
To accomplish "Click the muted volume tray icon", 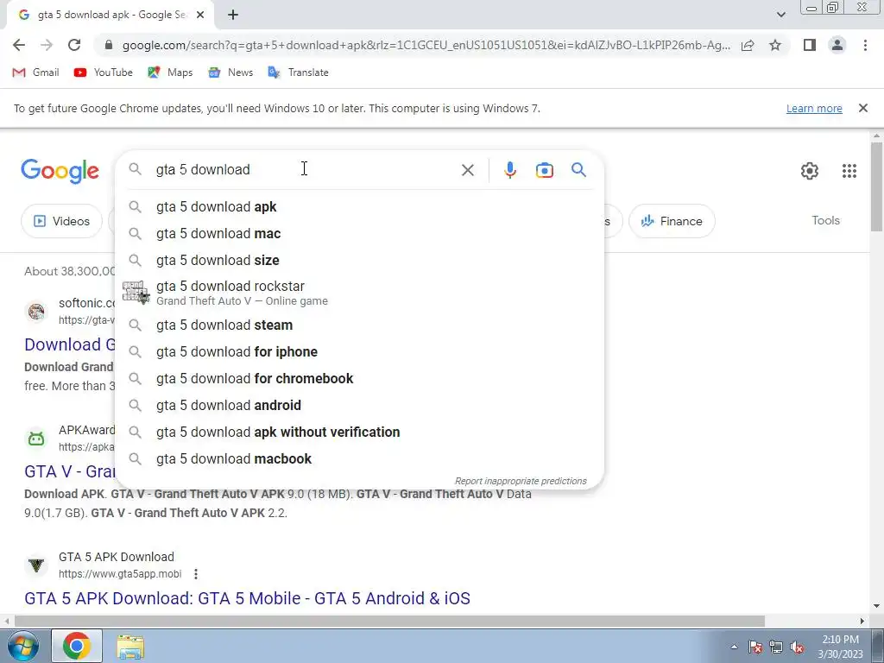I will 797,647.
